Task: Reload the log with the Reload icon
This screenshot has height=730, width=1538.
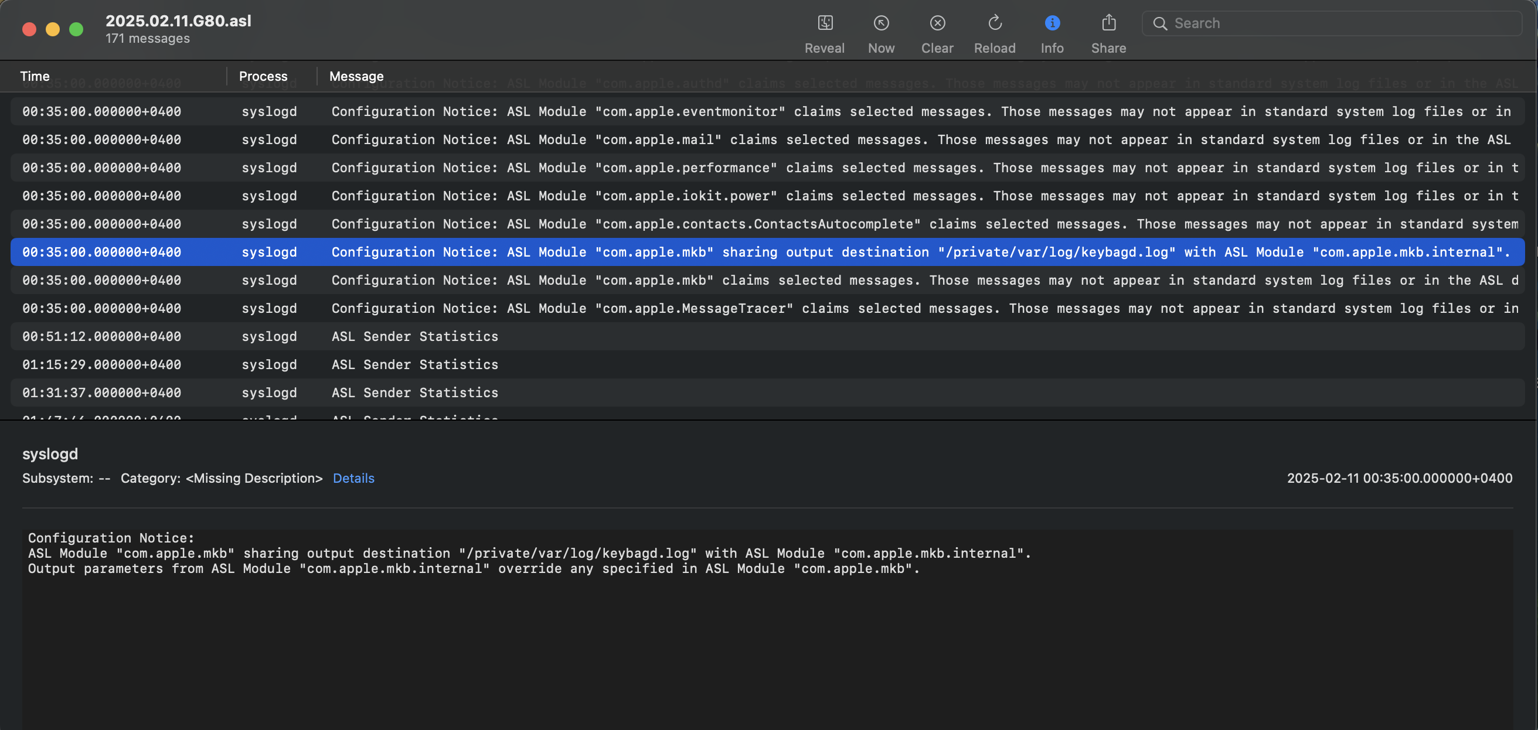Action: coord(995,23)
